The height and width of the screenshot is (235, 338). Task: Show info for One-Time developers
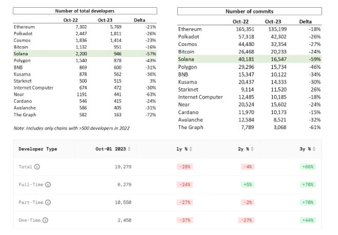coord(46,220)
